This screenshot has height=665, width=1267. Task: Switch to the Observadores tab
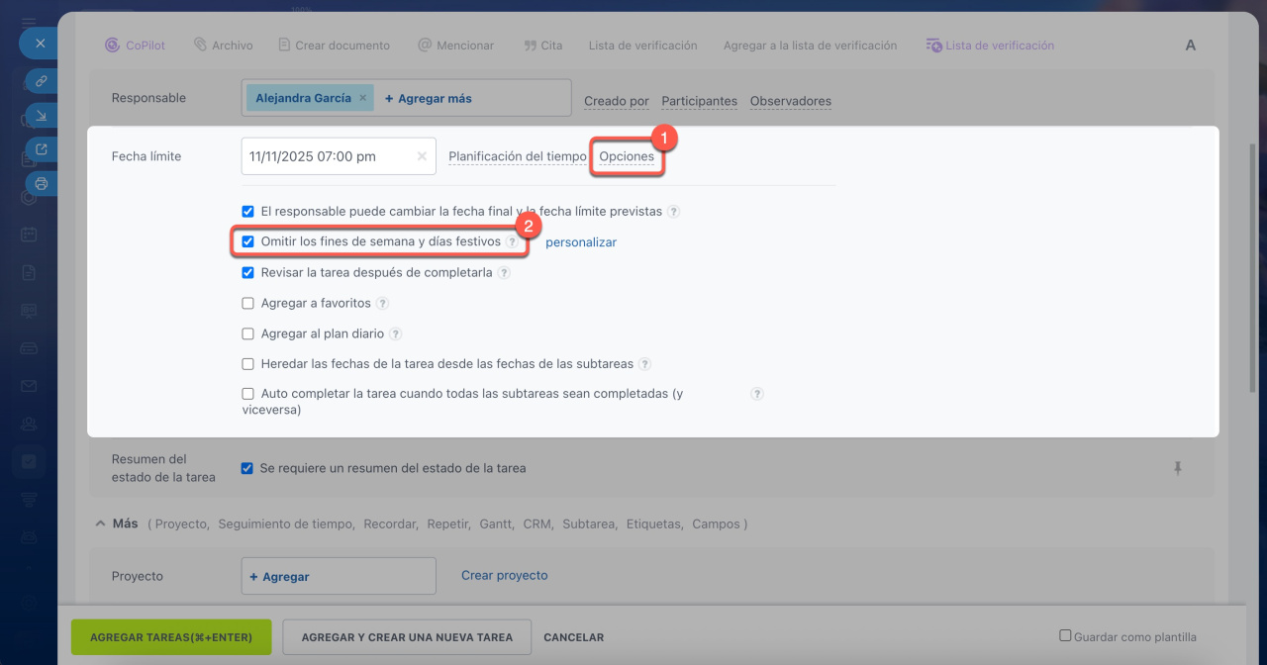pos(790,101)
